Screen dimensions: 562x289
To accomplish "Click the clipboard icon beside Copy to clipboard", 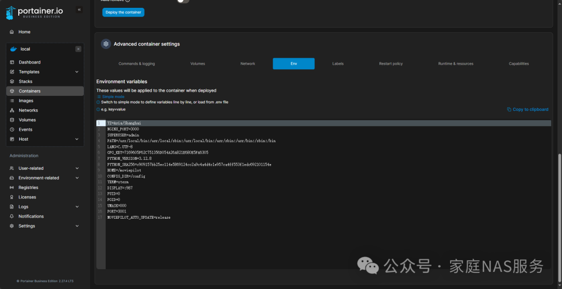I will click(x=509, y=109).
